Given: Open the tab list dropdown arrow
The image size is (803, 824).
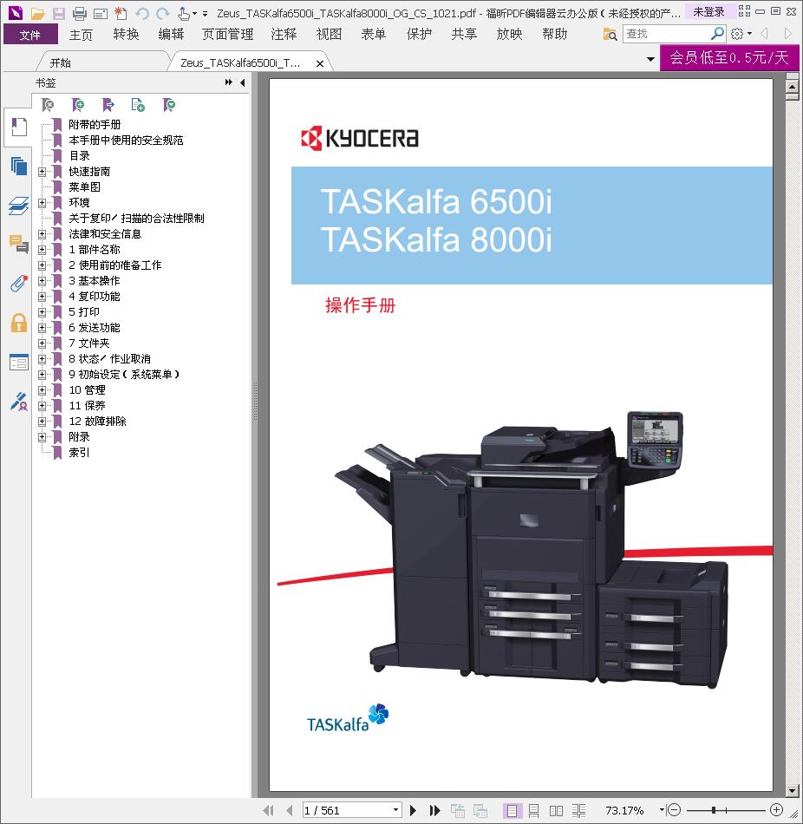Looking at the screenshot, I should pos(650,59).
